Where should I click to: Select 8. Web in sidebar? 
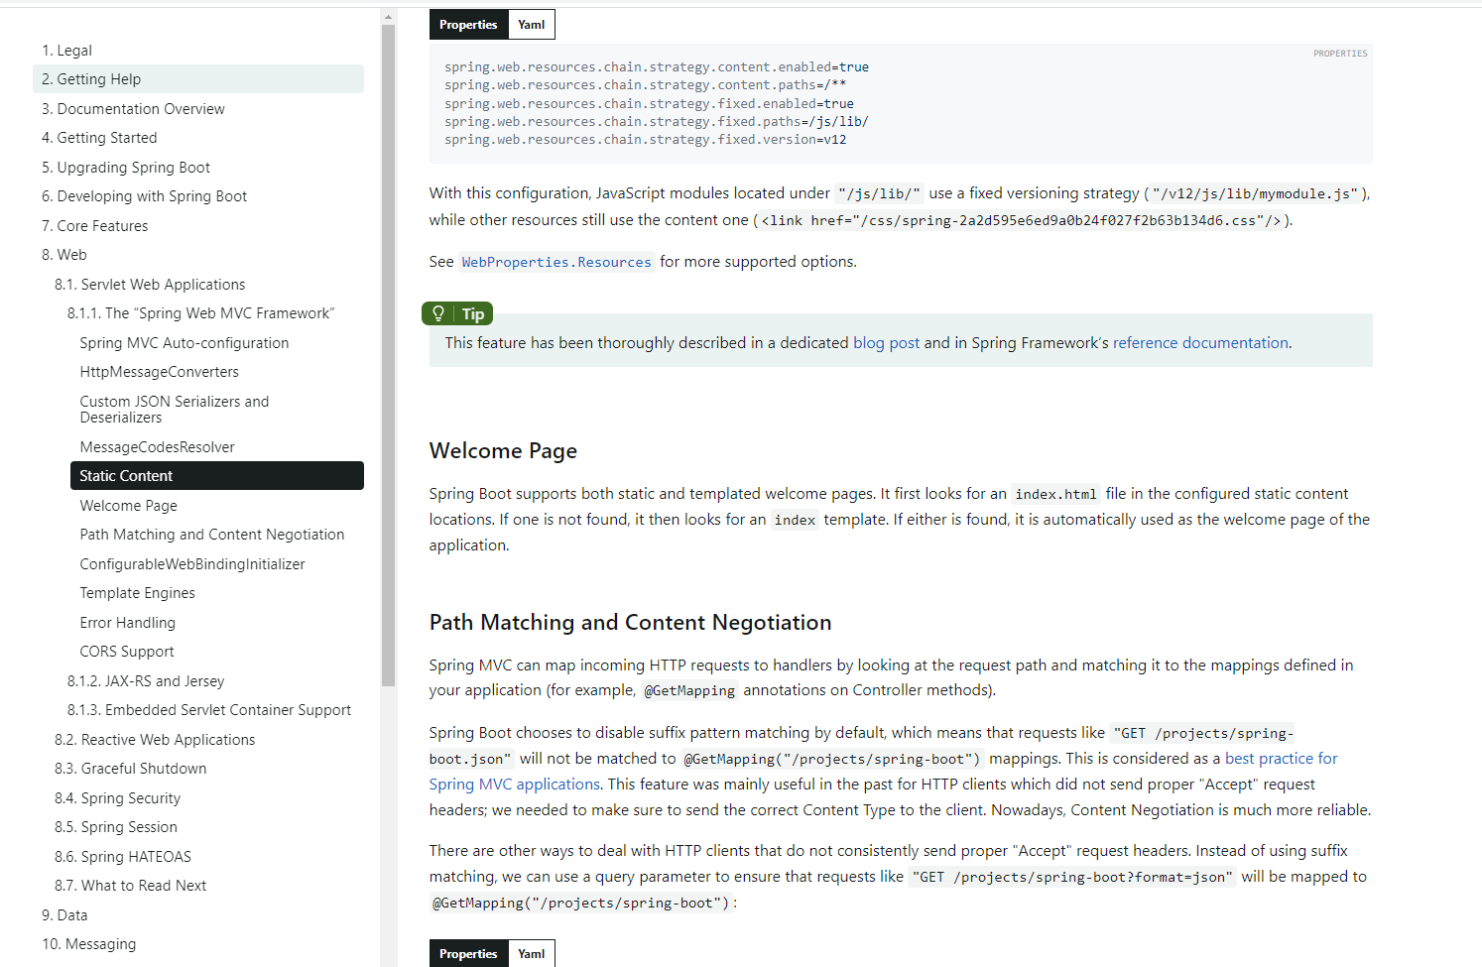[63, 255]
